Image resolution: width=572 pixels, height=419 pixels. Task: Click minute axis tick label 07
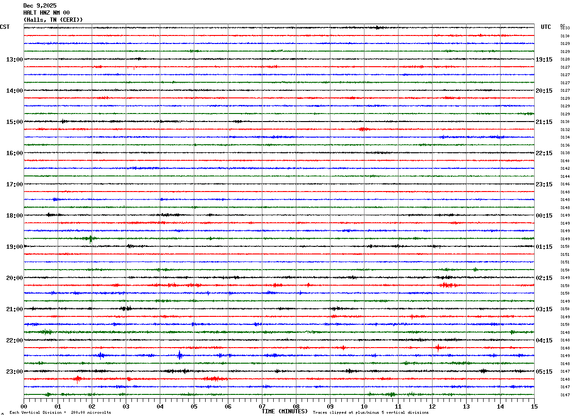pos(262,406)
